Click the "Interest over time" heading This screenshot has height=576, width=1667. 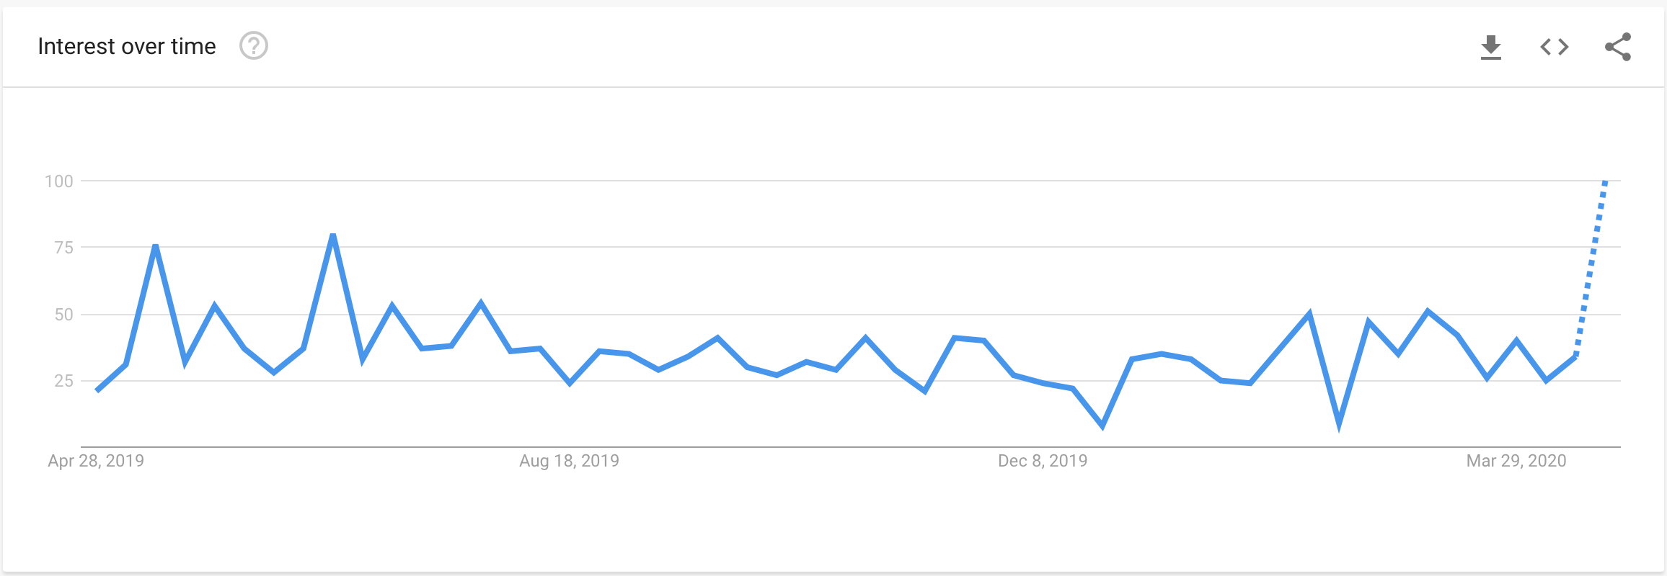pyautogui.click(x=127, y=46)
